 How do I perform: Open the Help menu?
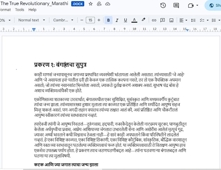tap(32, 10)
